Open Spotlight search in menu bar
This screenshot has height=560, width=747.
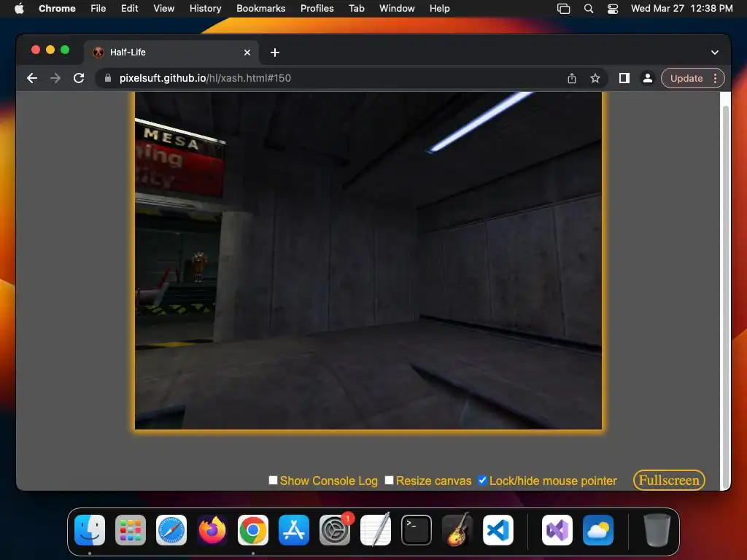tap(589, 8)
